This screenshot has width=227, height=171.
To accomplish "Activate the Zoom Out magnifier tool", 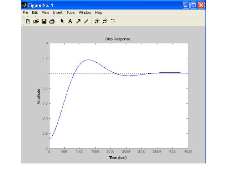I will [105, 21].
